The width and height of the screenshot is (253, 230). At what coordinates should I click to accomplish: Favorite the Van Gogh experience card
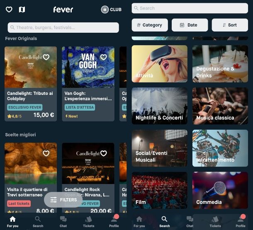click(103, 57)
